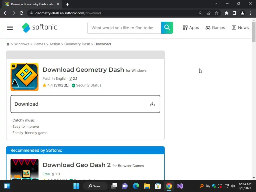Viewport: 256px width, 192px height.
Task: Launch Microsoft Edge from taskbar
Action: click(136, 186)
